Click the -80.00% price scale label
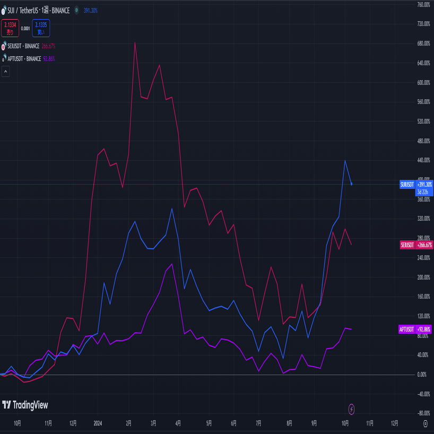This screenshot has width=434, height=434. 423,413
